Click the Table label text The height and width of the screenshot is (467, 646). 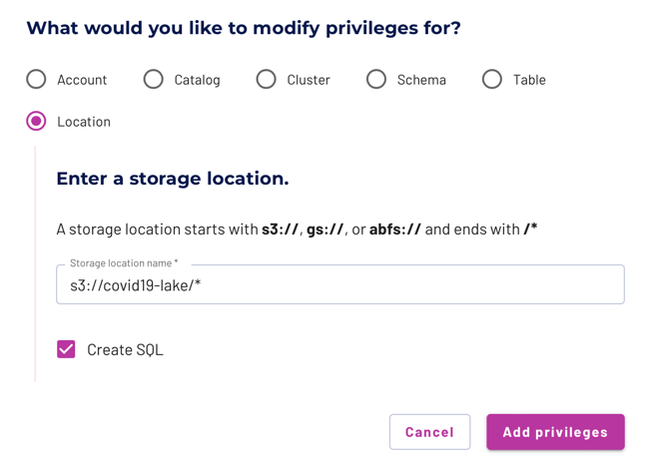[529, 80]
